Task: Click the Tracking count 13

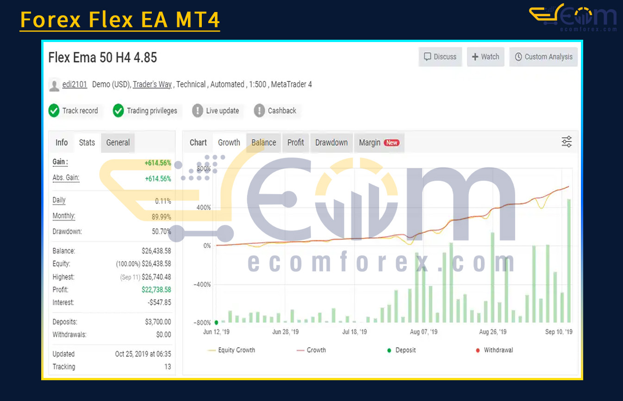Action: click(168, 367)
